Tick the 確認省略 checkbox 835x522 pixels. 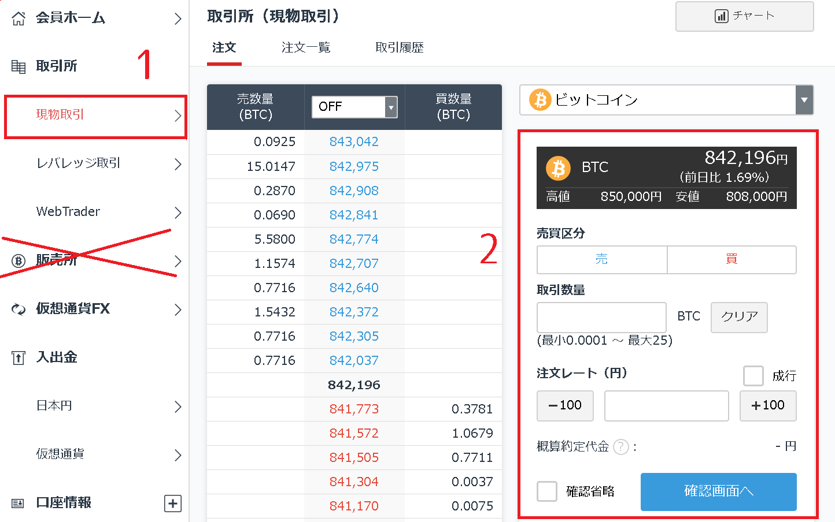[x=547, y=491]
